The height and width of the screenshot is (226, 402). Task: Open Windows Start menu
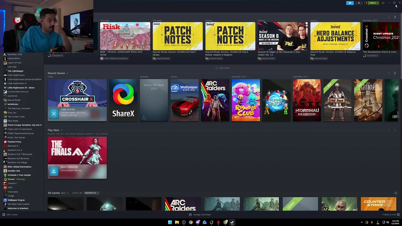pos(170,222)
